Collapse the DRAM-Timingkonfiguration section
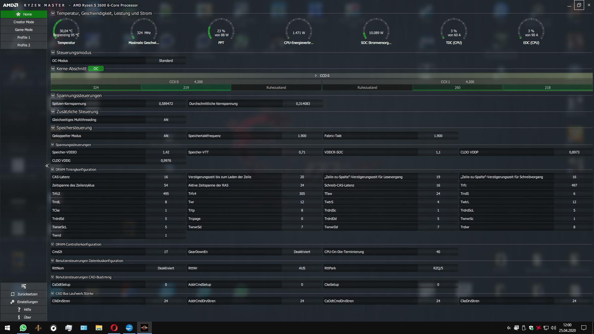594x334 pixels. coord(53,169)
